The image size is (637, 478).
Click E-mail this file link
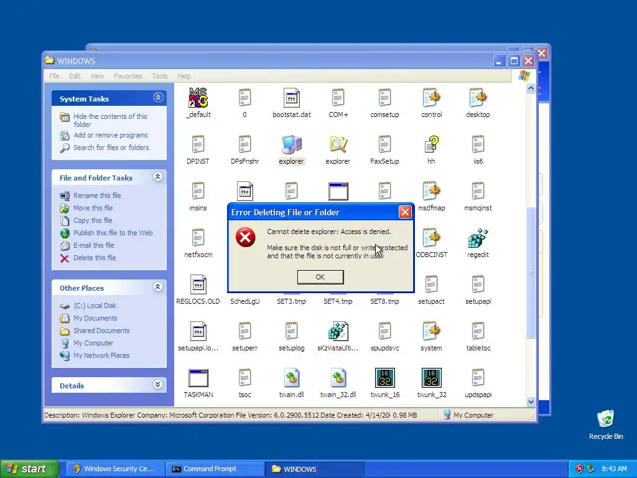(93, 245)
